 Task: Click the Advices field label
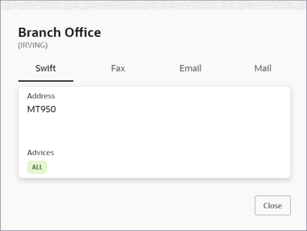[41, 153]
